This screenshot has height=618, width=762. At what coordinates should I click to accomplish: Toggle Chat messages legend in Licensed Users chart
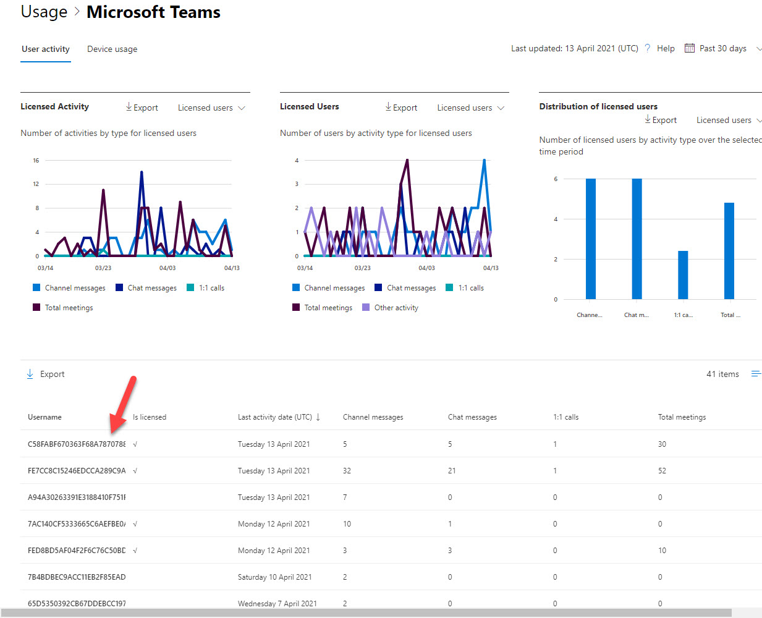(405, 288)
